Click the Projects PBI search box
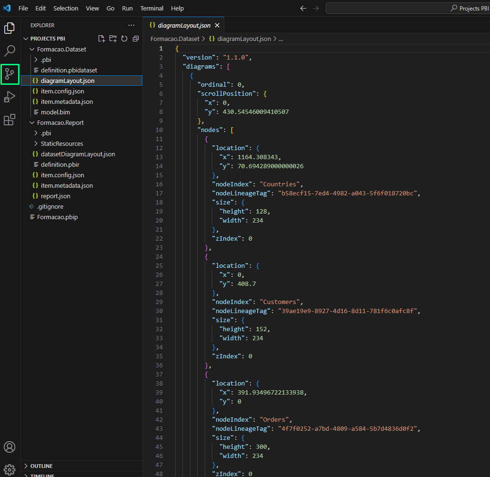 410,8
